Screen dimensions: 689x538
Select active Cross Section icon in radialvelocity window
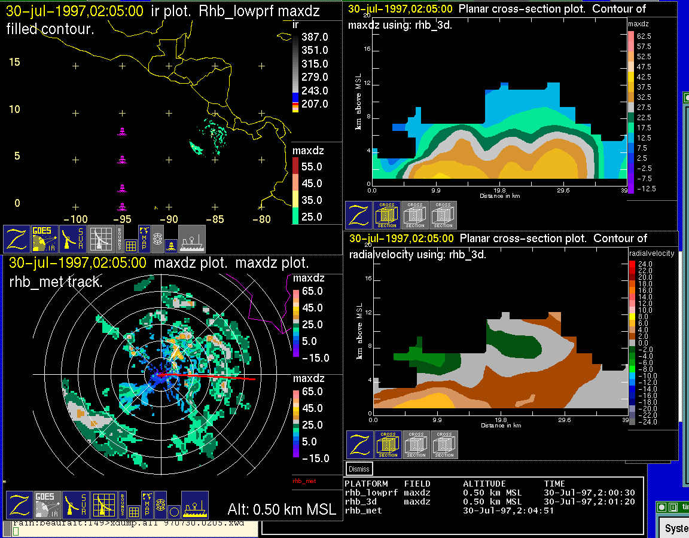388,445
